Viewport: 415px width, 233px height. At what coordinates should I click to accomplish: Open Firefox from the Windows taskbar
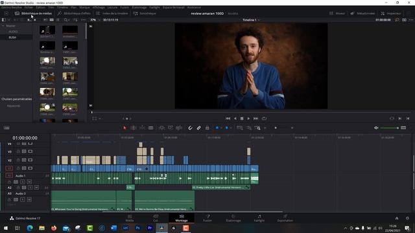coord(54,228)
